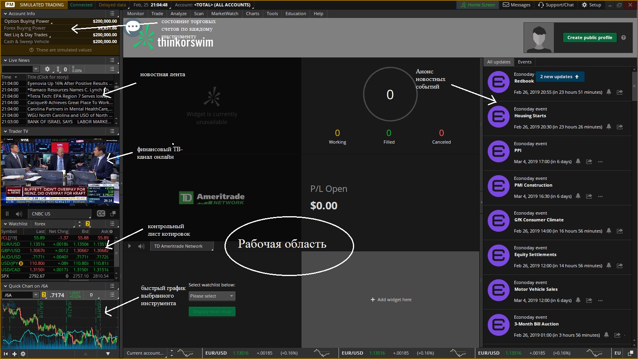Click detach icon in bottom-right status bar
Screen dimensions: 638x359
pos(630,353)
